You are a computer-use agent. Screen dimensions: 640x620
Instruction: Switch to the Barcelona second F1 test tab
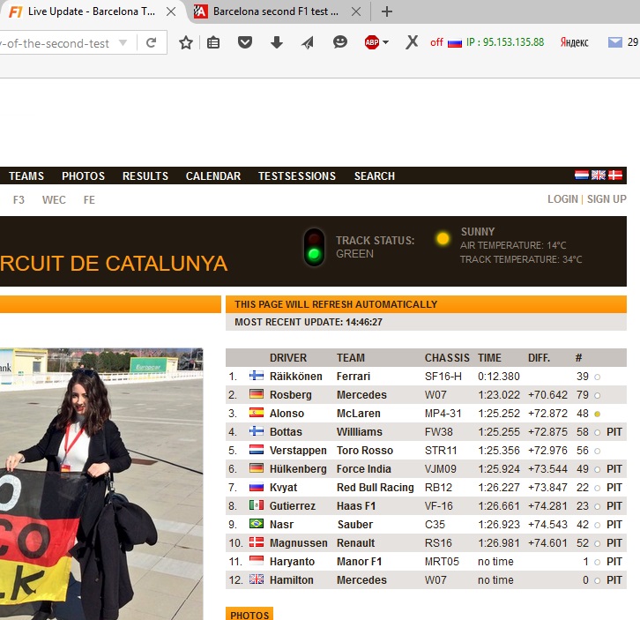click(276, 11)
